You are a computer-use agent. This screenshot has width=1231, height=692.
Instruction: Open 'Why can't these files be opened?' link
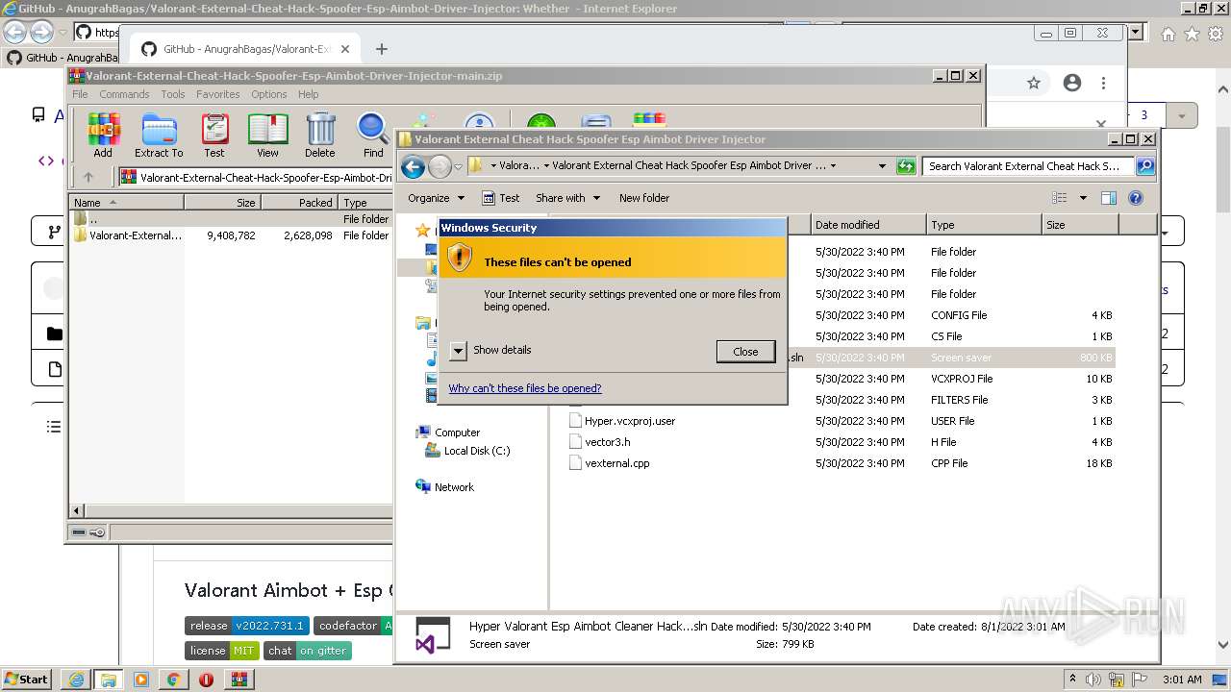pos(525,388)
